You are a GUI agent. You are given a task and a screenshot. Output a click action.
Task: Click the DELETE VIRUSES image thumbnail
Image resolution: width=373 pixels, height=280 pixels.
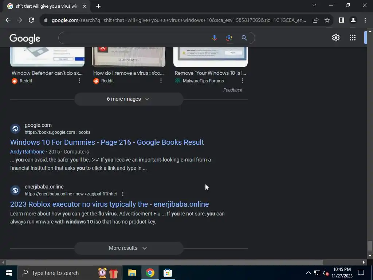[x=129, y=57]
